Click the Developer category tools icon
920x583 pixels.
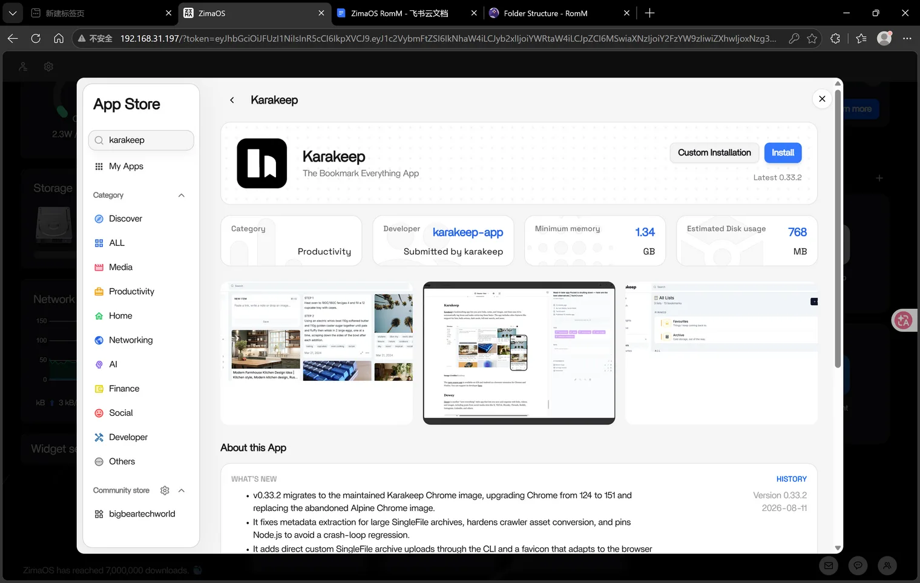coord(99,437)
